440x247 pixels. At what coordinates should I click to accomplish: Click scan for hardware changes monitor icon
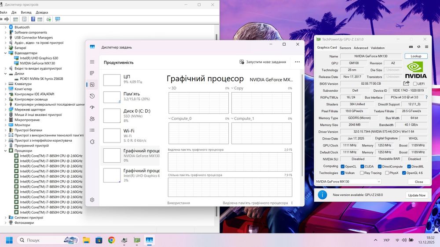[58, 19]
